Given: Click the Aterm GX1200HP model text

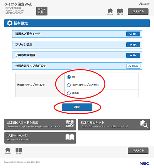Looking at the screenshot, I should [x=15, y=10].
